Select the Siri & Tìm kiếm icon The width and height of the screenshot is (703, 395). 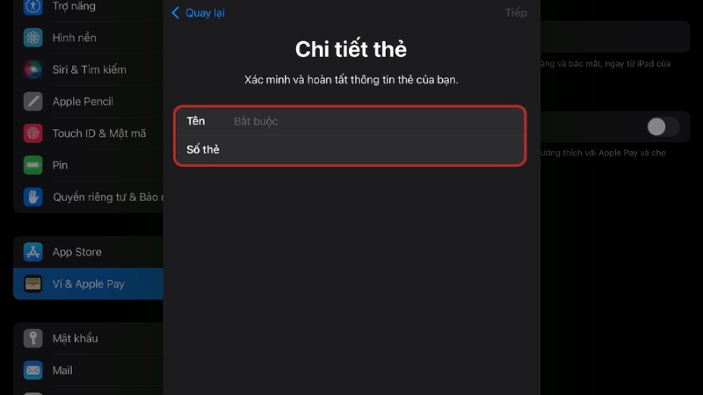tap(33, 69)
